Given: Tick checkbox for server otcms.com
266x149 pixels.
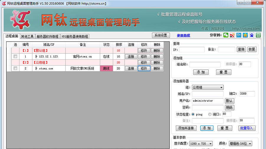Looking at the screenshot, I should click(x=15, y=68).
